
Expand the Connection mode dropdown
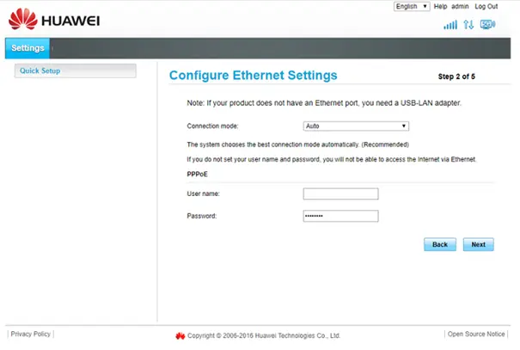(356, 126)
